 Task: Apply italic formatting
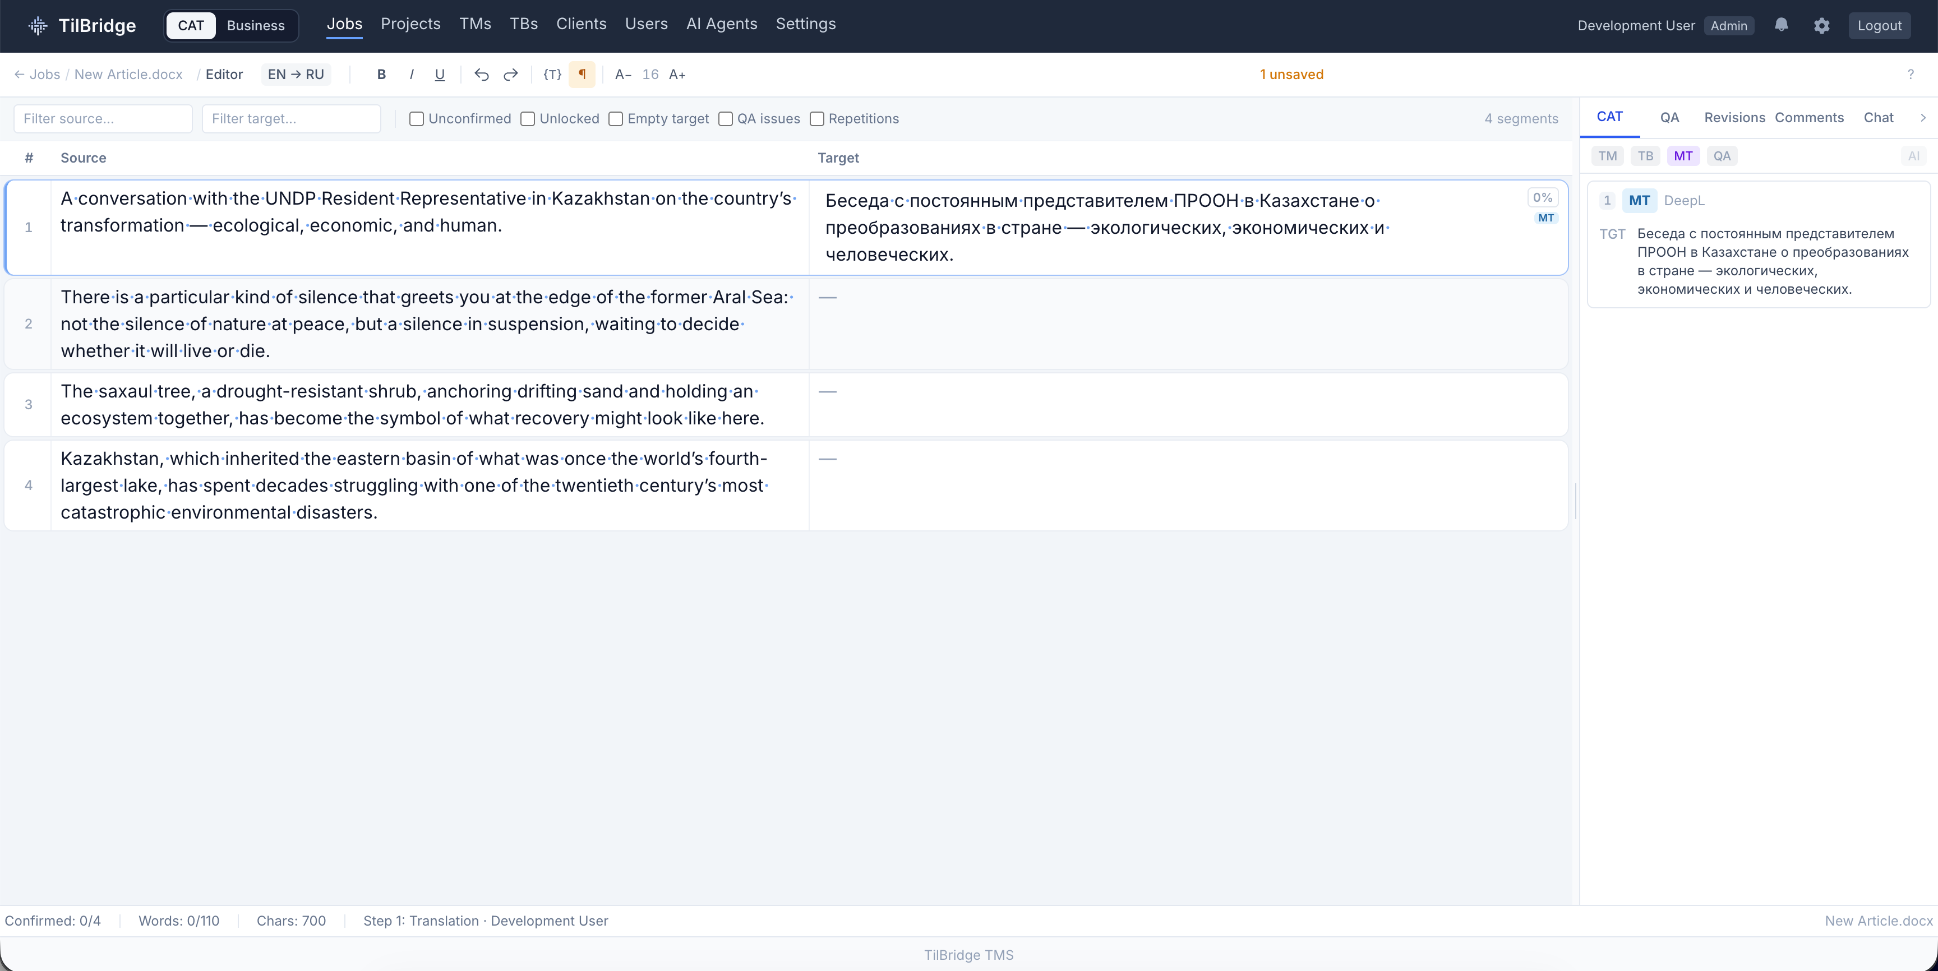pyautogui.click(x=412, y=75)
